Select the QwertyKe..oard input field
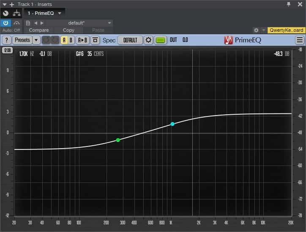This screenshot has height=232, width=306. click(x=286, y=30)
